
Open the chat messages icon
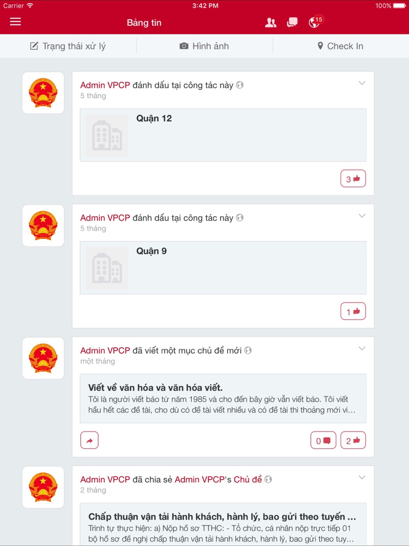point(292,23)
